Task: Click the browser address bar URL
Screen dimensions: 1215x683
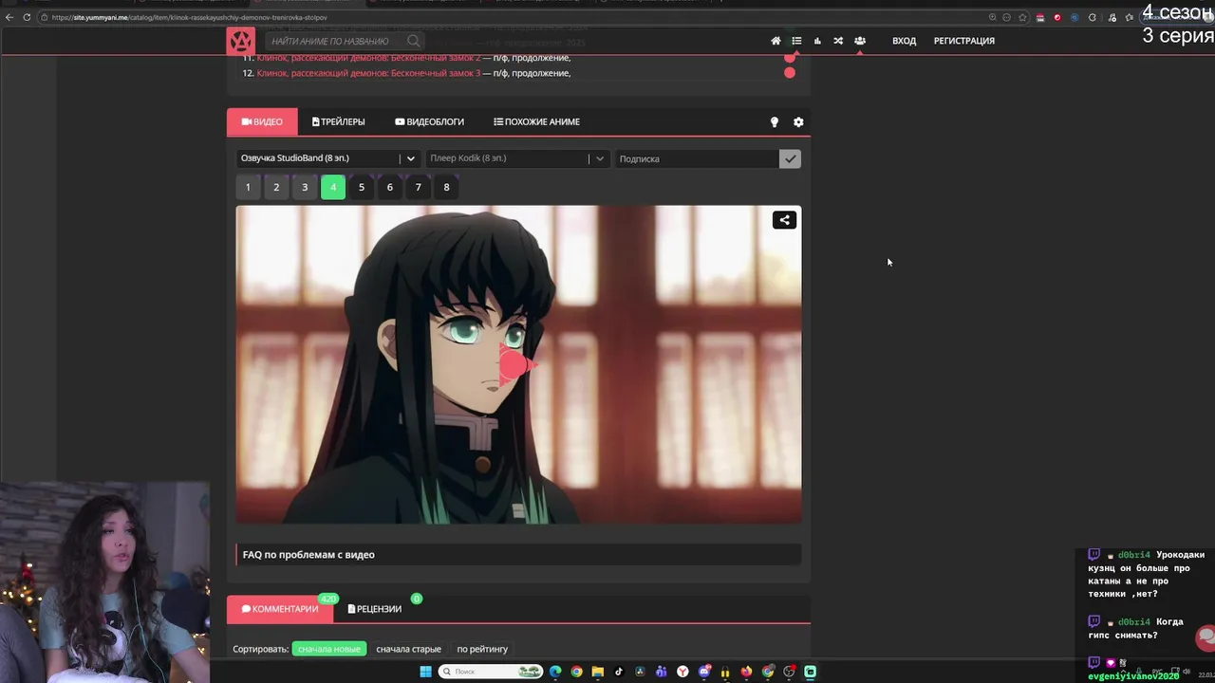Action: click(190, 17)
